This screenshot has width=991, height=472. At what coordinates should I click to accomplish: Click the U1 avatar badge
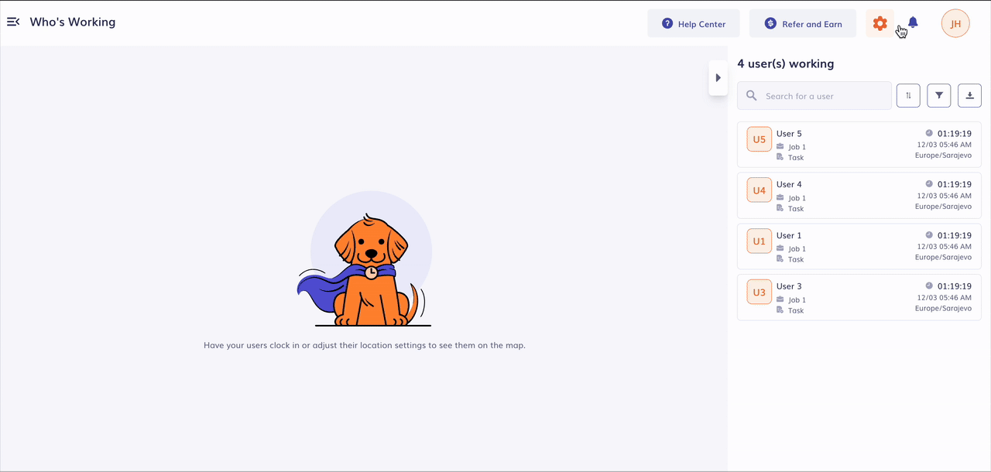pos(759,241)
